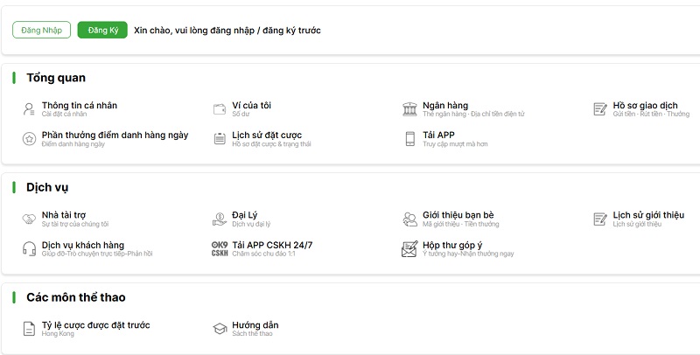Select the OK9 CSKH app logo icon
The image size is (700, 355).
click(220, 248)
